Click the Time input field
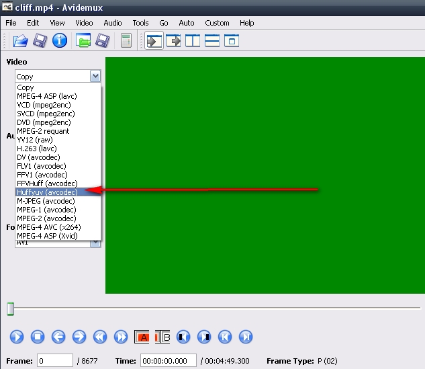 (x=169, y=361)
